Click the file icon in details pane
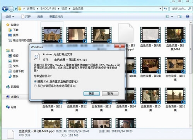Screen dimensions: 193x140 pyautogui.click(x=10, y=134)
